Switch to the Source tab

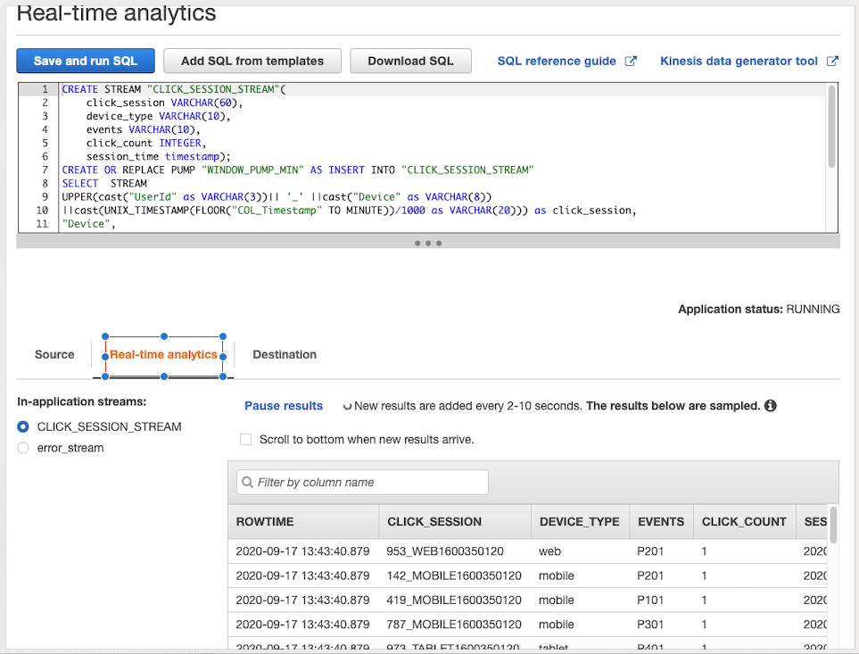point(54,354)
